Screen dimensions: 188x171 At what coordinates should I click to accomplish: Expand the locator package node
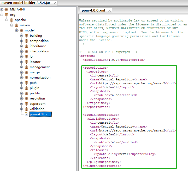click(22, 62)
